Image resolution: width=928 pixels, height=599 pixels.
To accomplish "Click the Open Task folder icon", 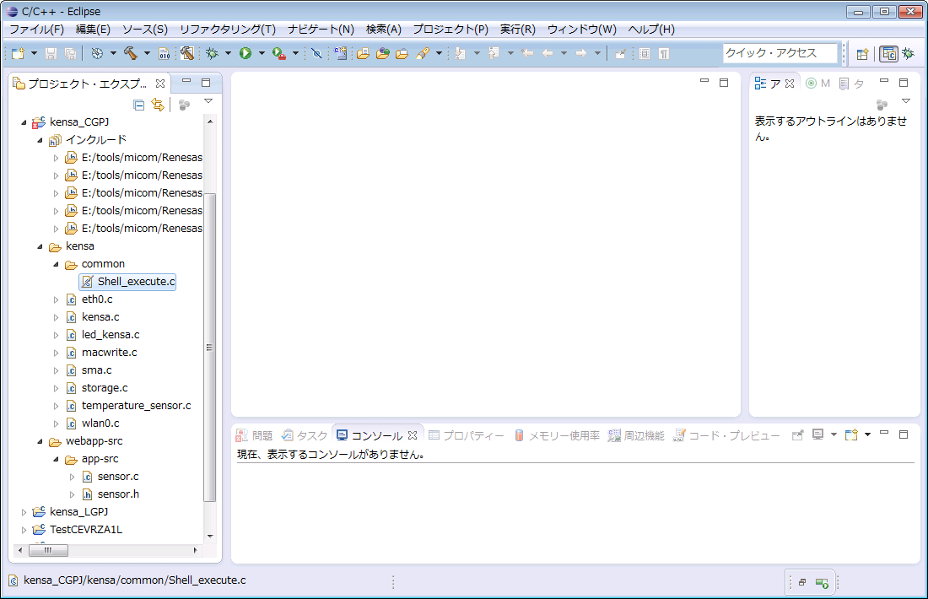I will tap(402, 53).
